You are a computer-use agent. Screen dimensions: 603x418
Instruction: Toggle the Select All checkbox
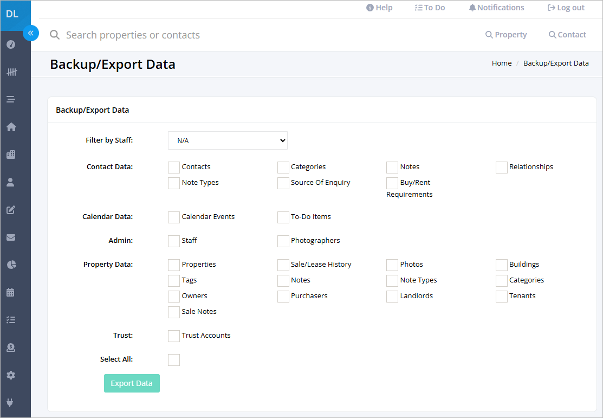pyautogui.click(x=174, y=361)
